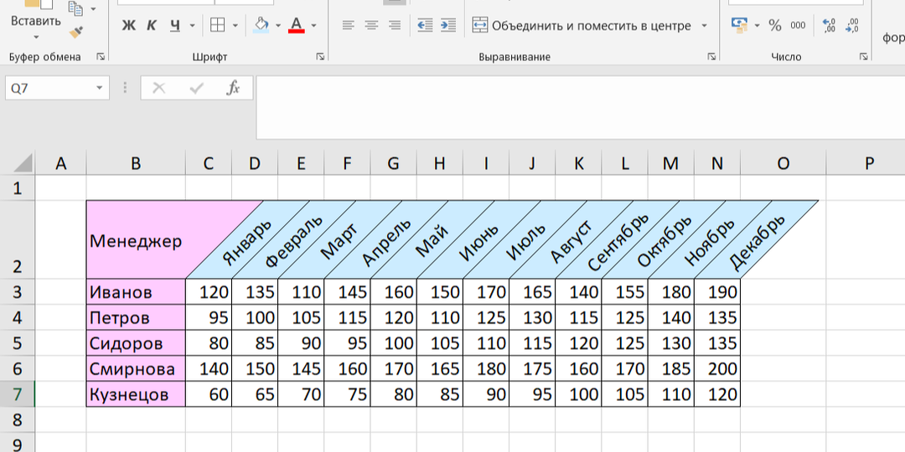Viewport: 905px width, 452px height.
Task: Apply thousands separator 000 format
Action: [x=798, y=25]
